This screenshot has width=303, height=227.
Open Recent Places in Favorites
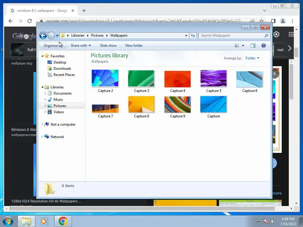point(64,75)
